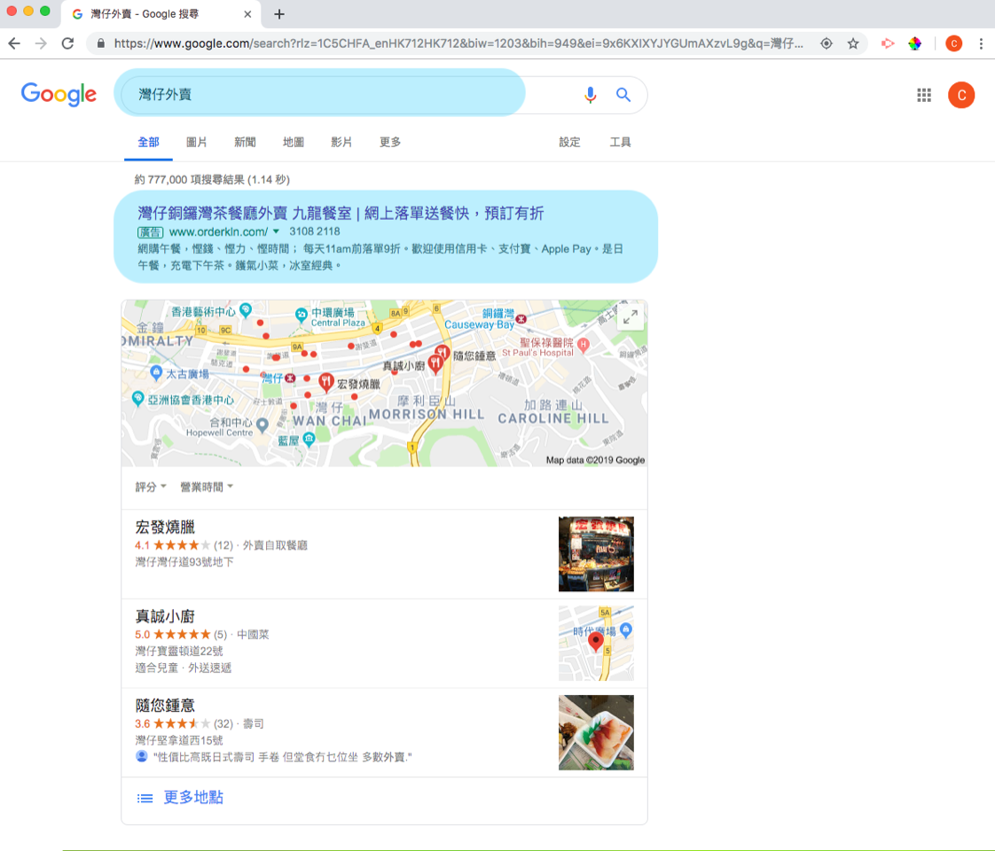Click the St Paul's Hospital marker
Screen dimensions: 995x851
(584, 344)
